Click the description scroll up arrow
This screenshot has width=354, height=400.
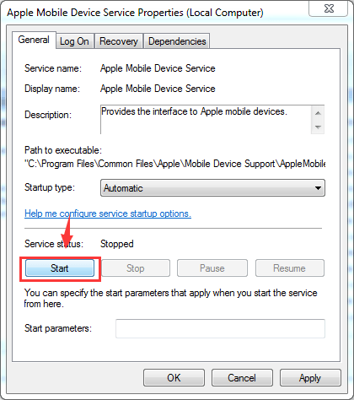pos(318,113)
